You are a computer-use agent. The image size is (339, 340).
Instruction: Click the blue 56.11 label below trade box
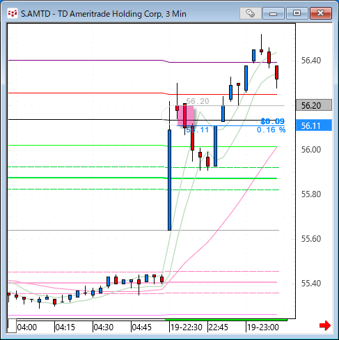[x=198, y=130]
